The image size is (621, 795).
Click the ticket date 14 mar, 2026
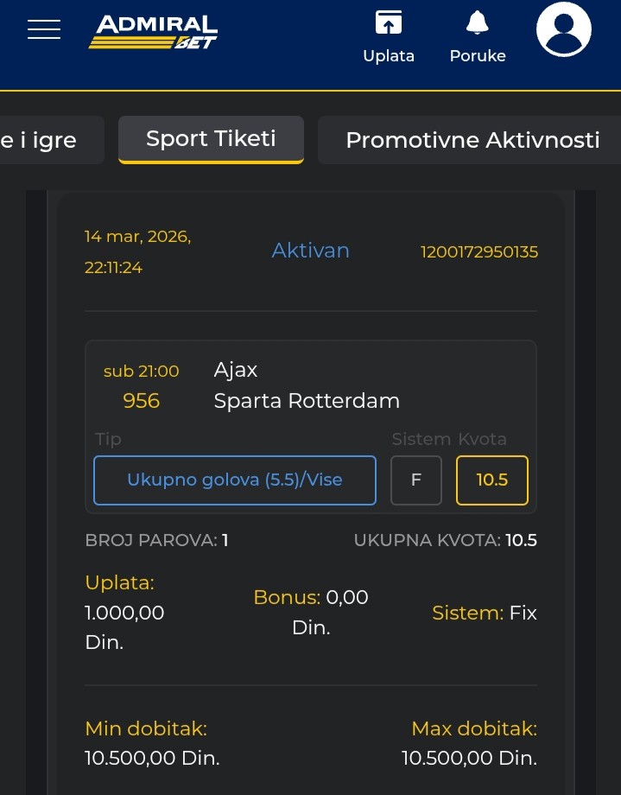coord(138,237)
